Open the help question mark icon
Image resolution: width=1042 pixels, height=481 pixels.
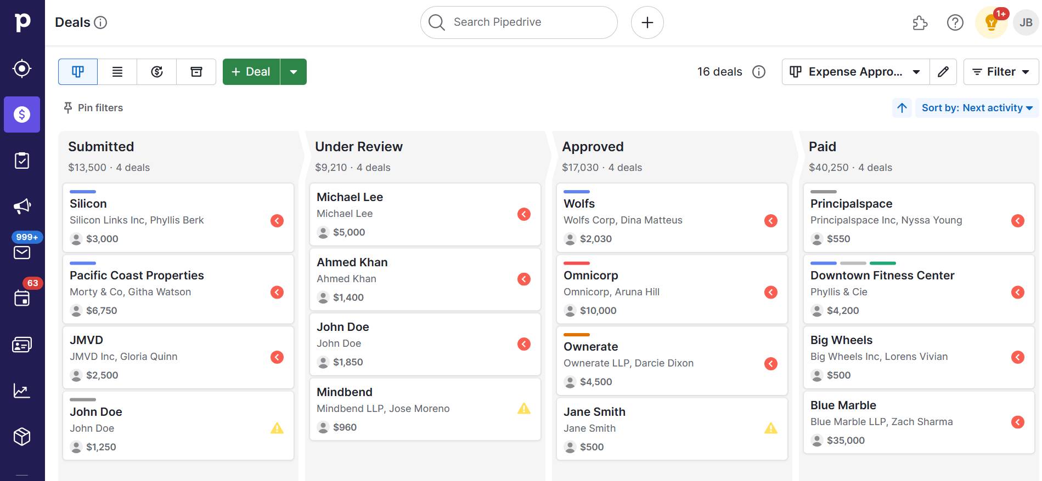point(955,22)
